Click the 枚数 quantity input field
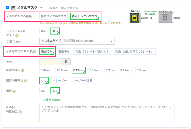 click(x=50, y=62)
